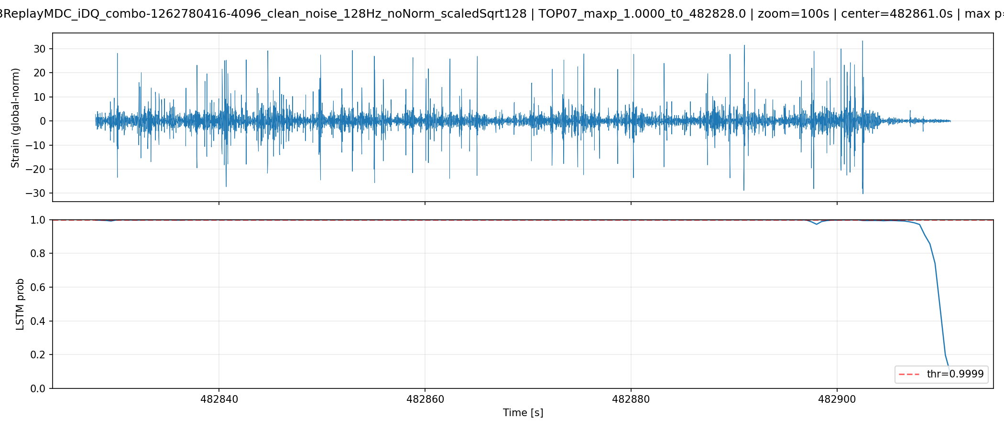Click the LSTM prob tick label 0.8
Image resolution: width=1004 pixels, height=430 pixels.
[x=38, y=254]
